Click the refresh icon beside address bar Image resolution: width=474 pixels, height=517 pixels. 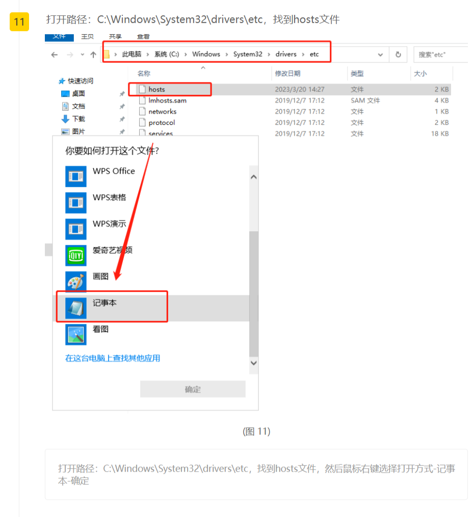398,55
